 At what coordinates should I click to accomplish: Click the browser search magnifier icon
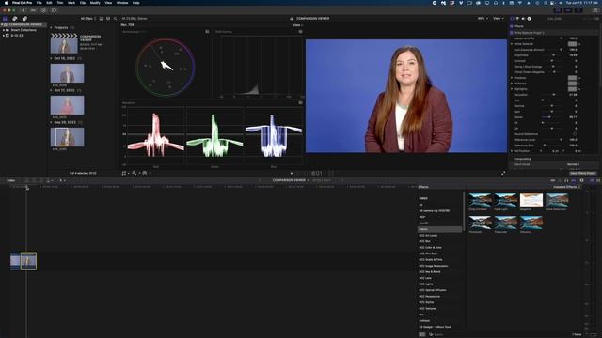(115, 19)
